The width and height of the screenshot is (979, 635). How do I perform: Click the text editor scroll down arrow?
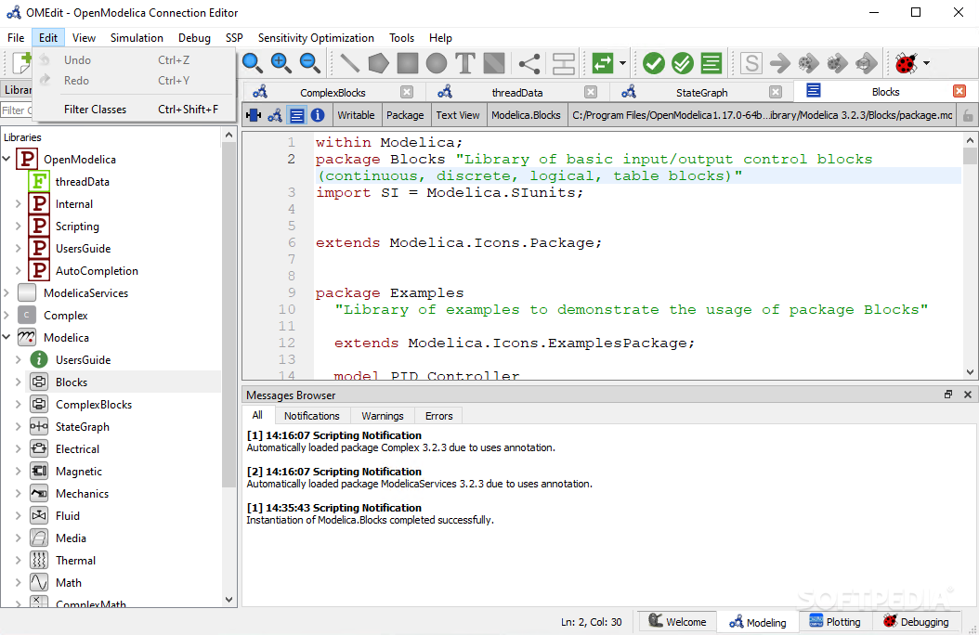[970, 372]
